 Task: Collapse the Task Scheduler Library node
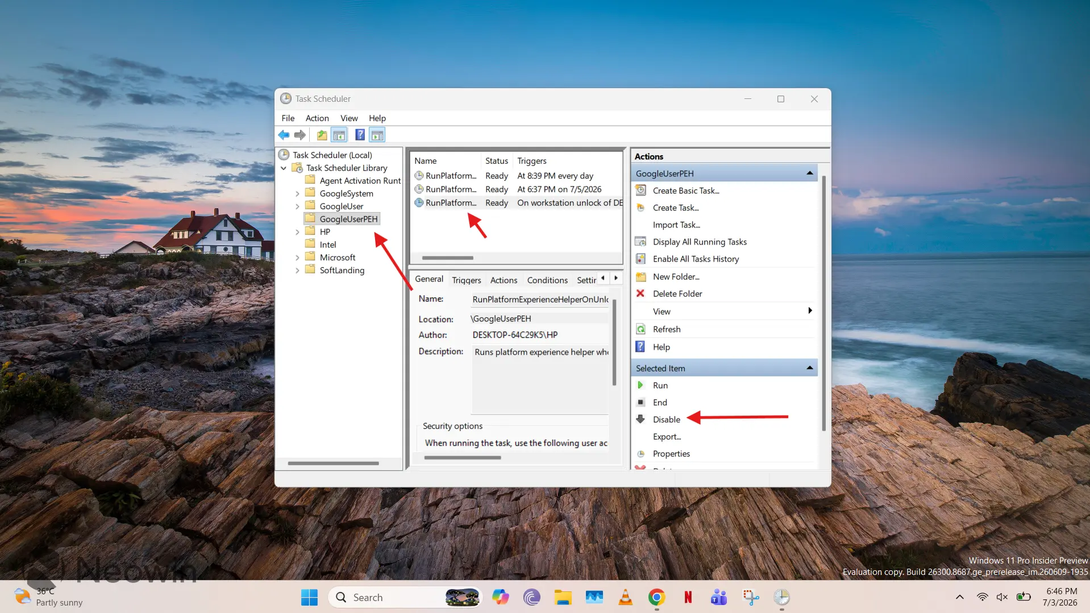coord(284,168)
